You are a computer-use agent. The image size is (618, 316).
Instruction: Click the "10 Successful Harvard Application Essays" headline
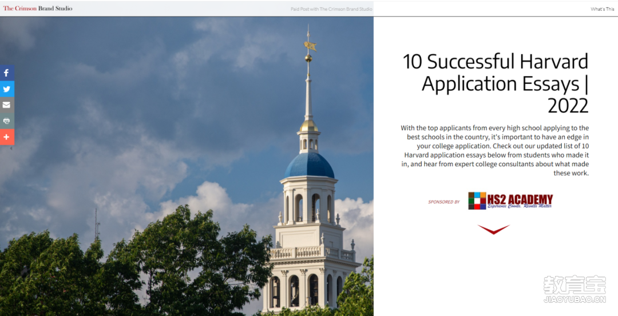pyautogui.click(x=495, y=83)
